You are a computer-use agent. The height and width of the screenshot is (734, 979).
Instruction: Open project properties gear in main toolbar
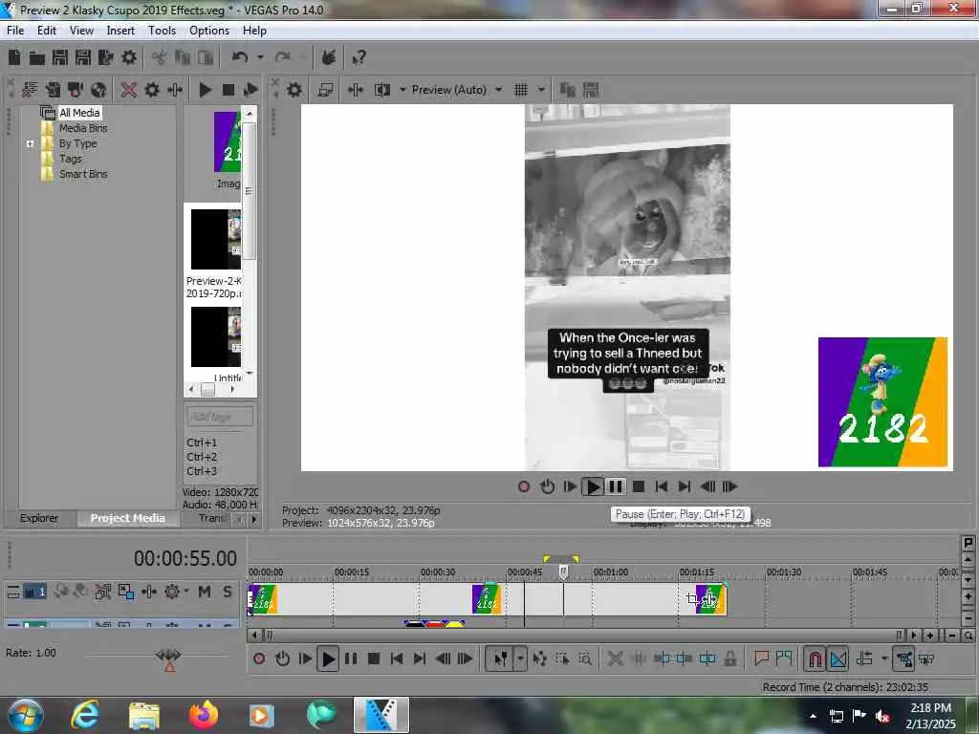(x=129, y=58)
